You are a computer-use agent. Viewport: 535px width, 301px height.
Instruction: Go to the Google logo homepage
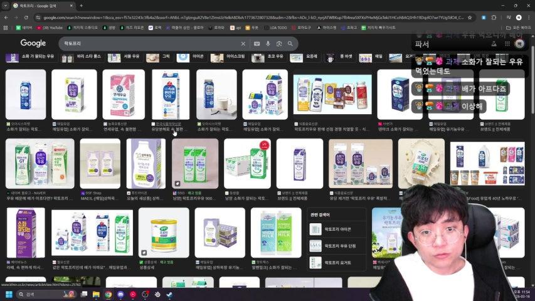click(x=33, y=43)
